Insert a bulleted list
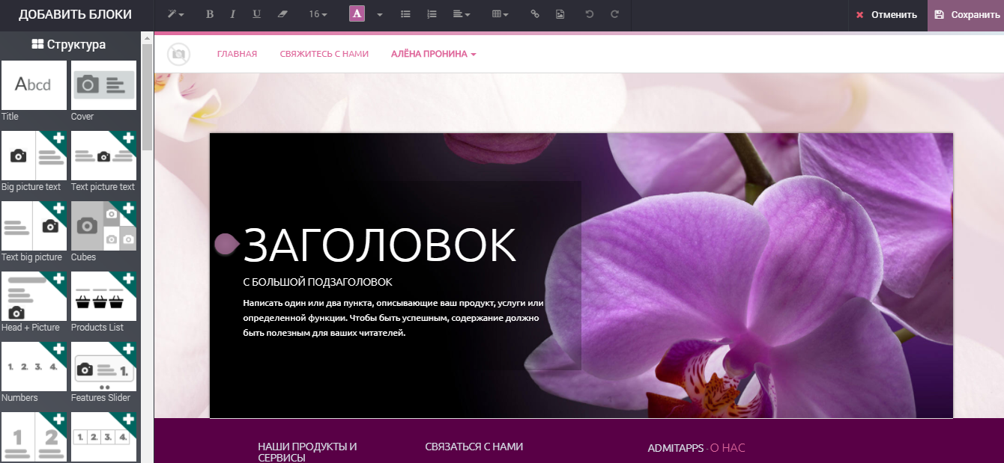The height and width of the screenshot is (463, 1004). [405, 13]
